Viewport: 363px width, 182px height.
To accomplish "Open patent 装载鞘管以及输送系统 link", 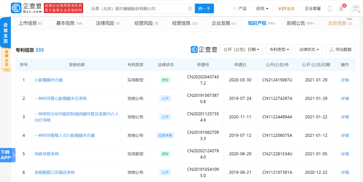I will (x=55, y=173).
